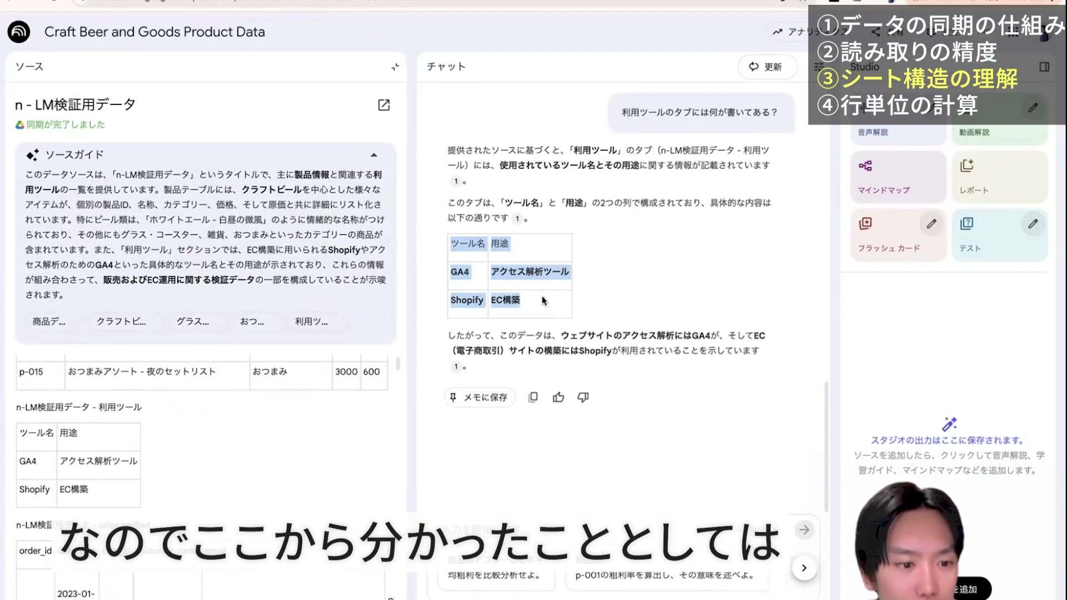Screen dimensions: 1067x600
Task: Click the レポート icon
Action: 967,166
